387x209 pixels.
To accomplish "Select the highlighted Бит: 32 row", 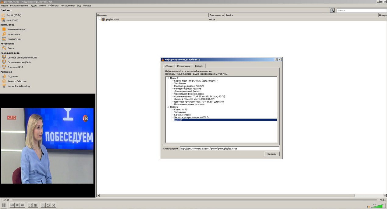I will coord(225,120).
